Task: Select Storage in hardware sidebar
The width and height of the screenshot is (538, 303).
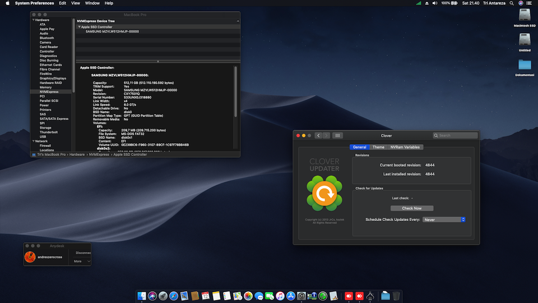Action: tap(45, 127)
